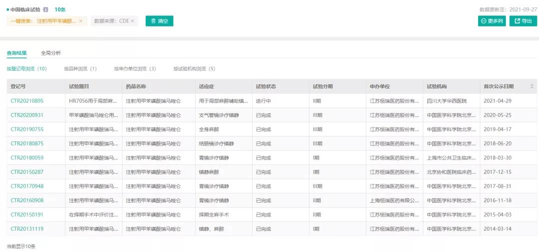
Task: Open trial record CTR20131119
Action: coord(27,229)
